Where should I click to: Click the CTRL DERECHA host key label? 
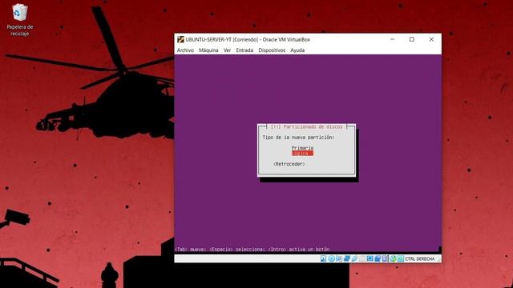(x=420, y=258)
